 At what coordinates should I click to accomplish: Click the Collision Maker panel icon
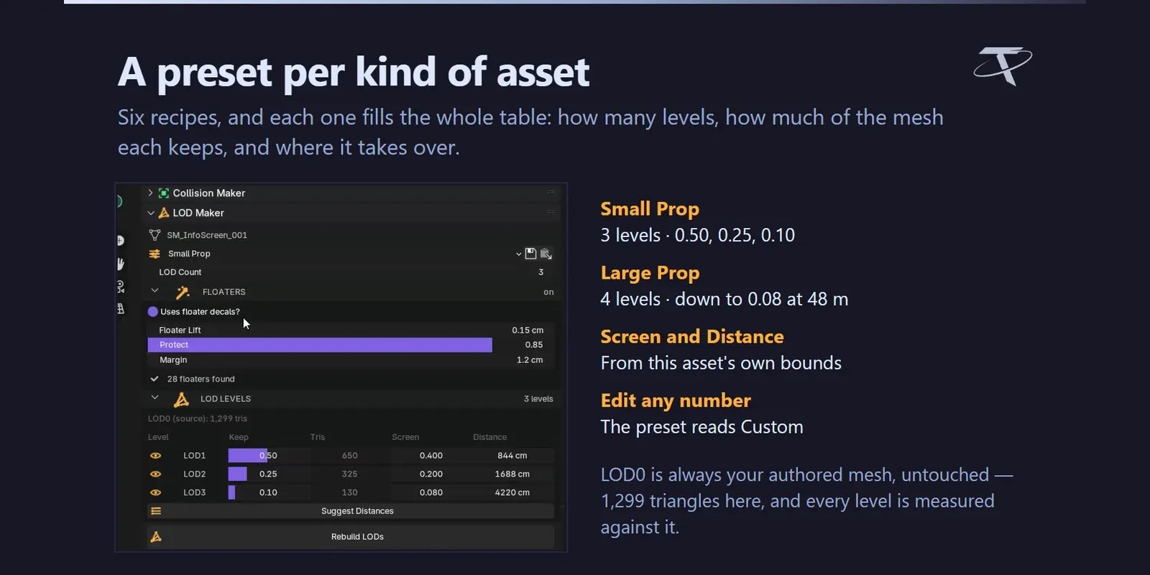(164, 193)
